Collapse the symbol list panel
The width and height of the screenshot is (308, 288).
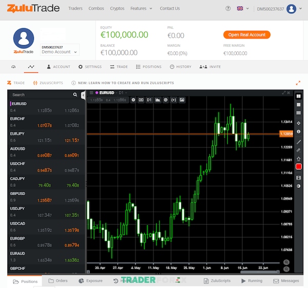tap(83, 95)
